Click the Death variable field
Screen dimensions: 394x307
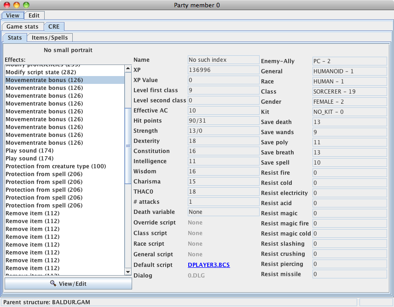223,212
